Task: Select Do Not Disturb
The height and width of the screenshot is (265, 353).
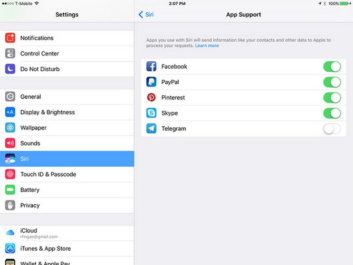Action: [x=67, y=69]
